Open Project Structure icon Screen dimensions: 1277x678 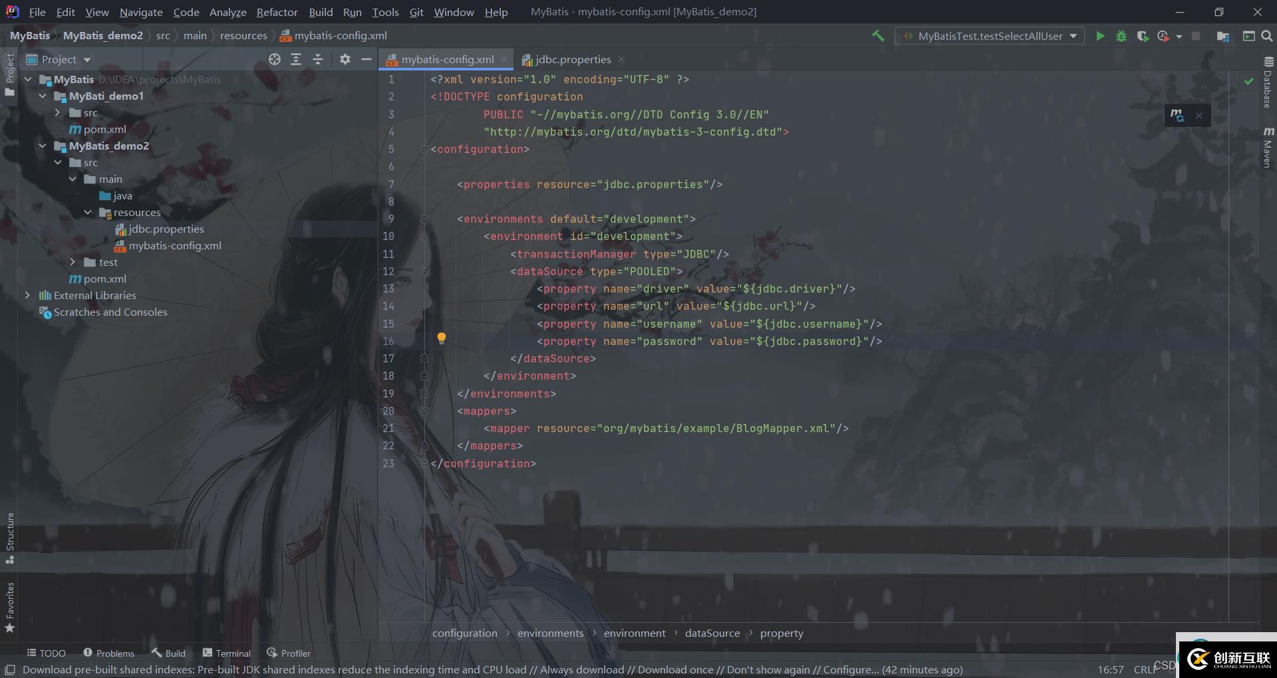(1222, 36)
